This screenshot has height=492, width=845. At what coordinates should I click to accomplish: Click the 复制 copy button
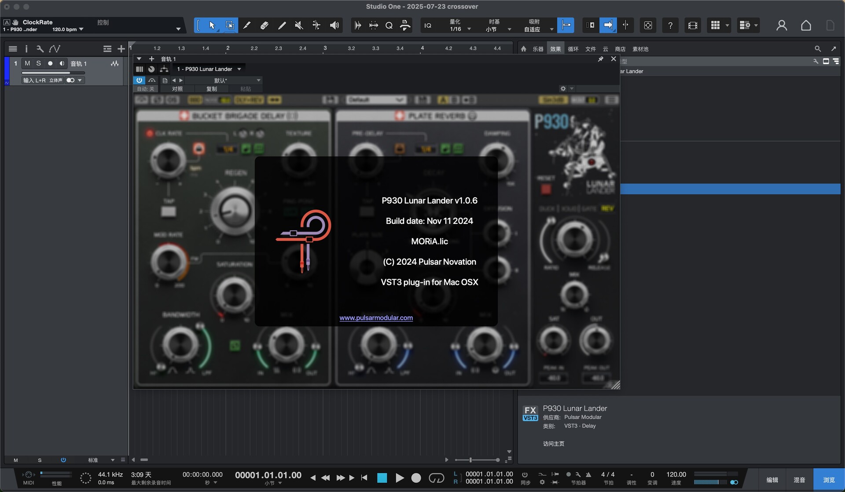coord(211,89)
